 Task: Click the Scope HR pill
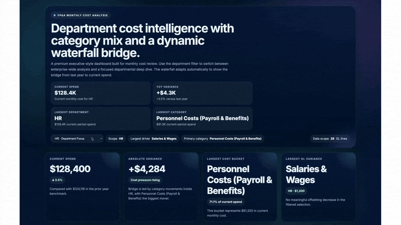[x=116, y=139]
